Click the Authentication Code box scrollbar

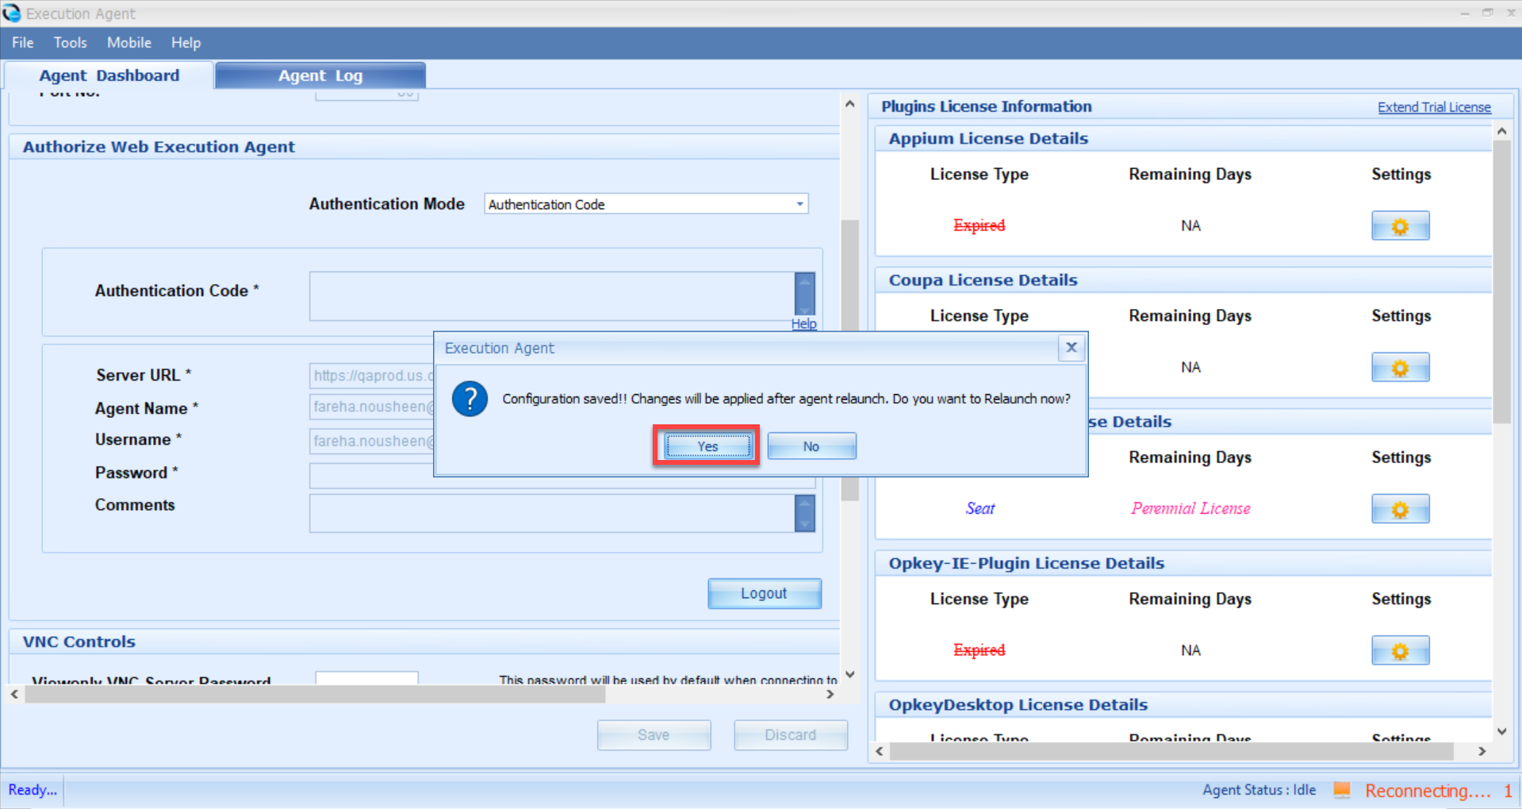[804, 295]
